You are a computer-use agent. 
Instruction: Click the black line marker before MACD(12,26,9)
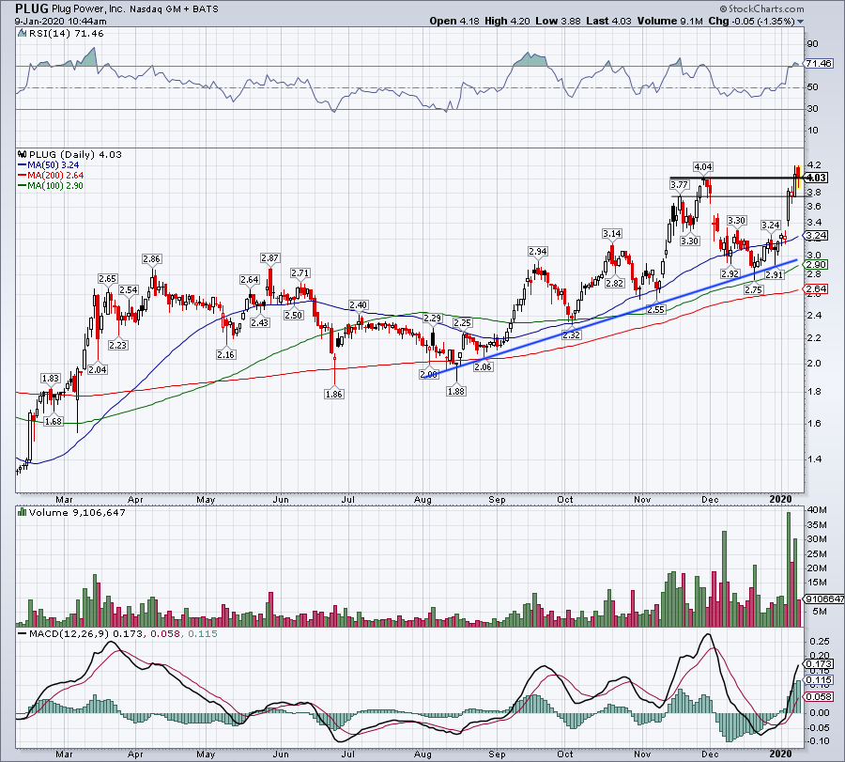click(23, 633)
